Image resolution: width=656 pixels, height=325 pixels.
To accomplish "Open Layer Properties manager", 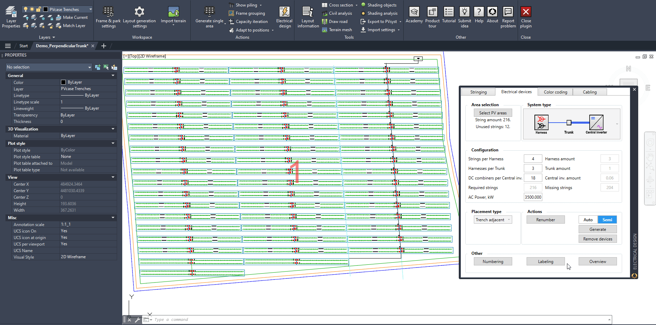I will coord(11,12).
